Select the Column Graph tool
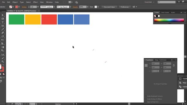The width and height of the screenshot is (187, 105). click(3, 55)
